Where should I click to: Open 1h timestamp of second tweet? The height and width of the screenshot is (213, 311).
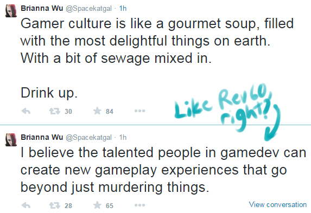pyautogui.click(x=123, y=137)
